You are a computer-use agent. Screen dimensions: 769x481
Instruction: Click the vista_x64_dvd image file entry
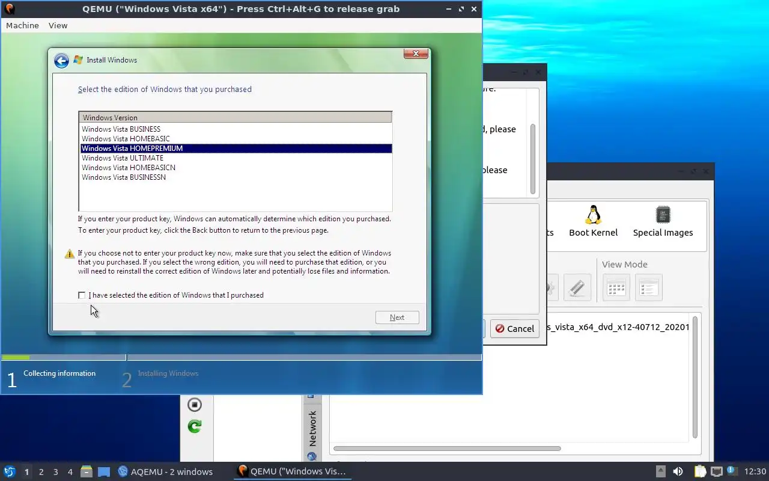[x=619, y=328]
